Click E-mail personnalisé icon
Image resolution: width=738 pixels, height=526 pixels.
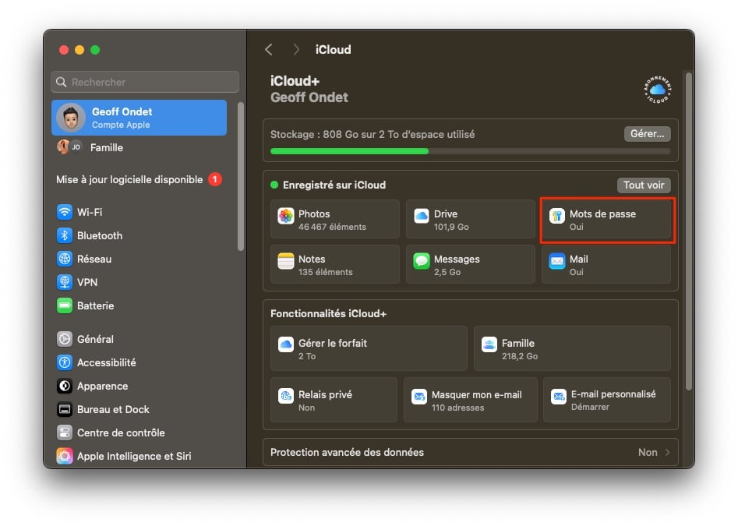tap(559, 396)
